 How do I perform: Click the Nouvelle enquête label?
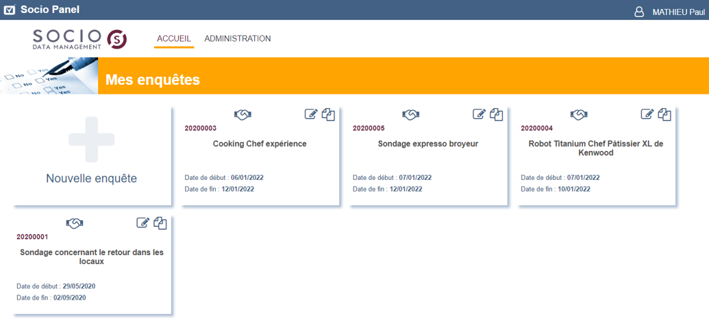pyautogui.click(x=91, y=178)
